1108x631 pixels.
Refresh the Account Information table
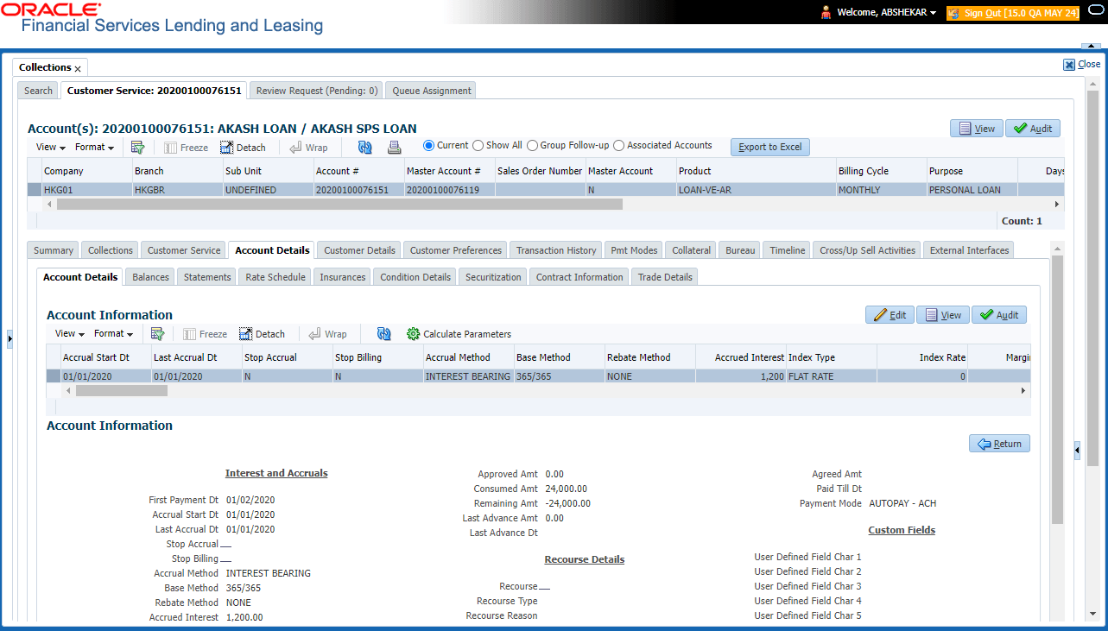[x=384, y=334]
